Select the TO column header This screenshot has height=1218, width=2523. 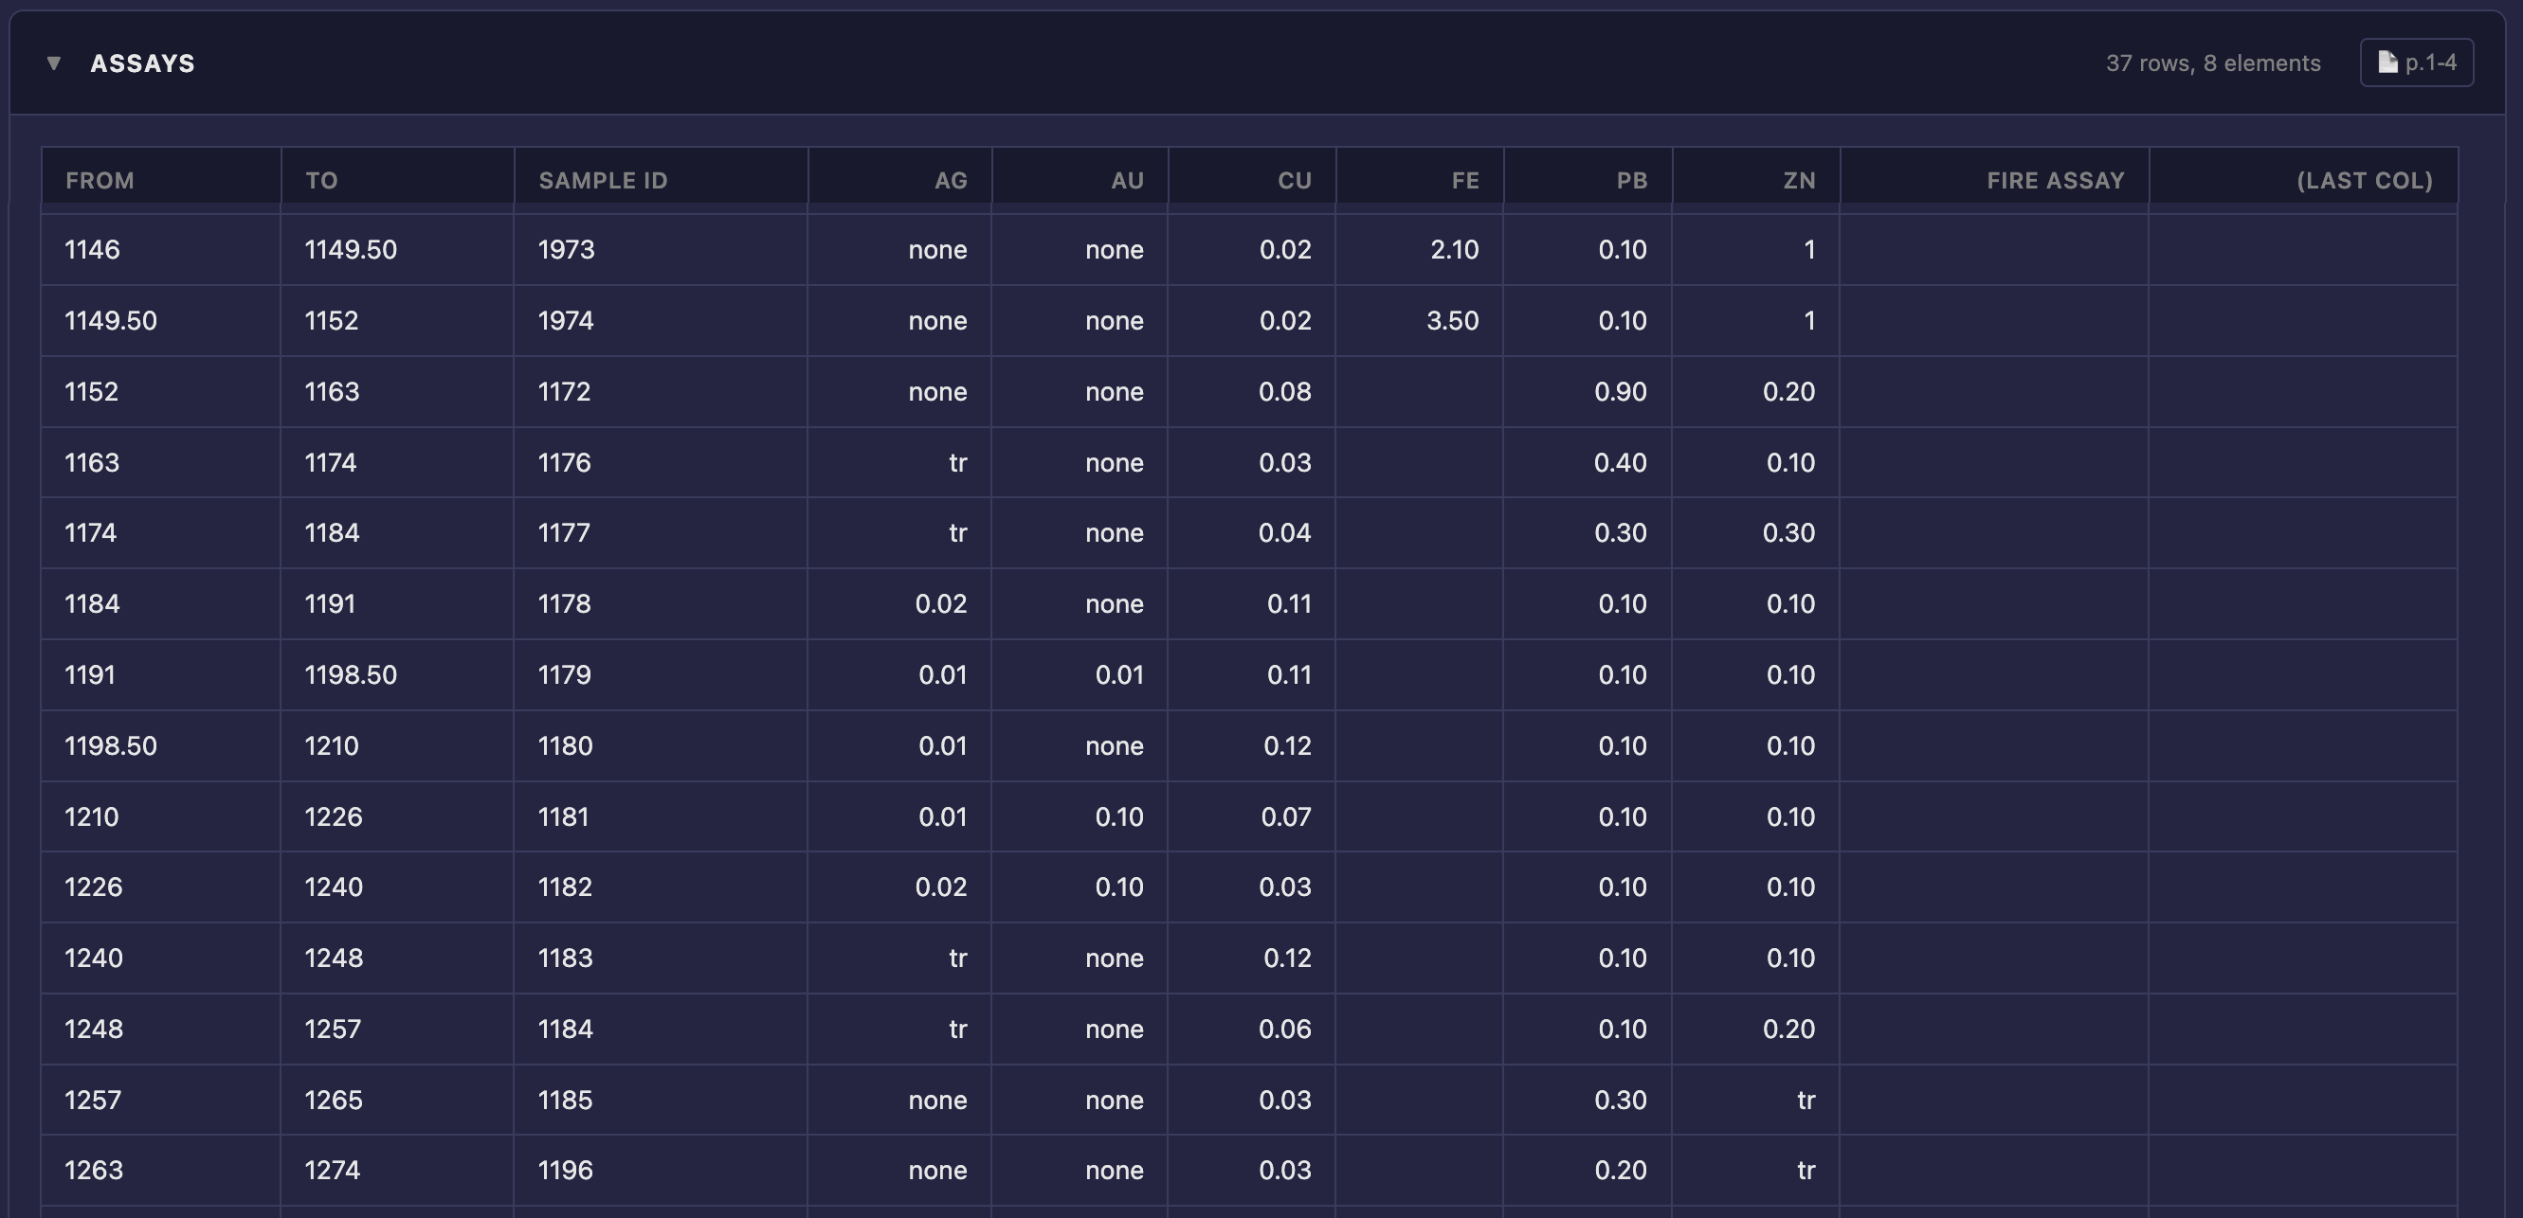point(321,180)
